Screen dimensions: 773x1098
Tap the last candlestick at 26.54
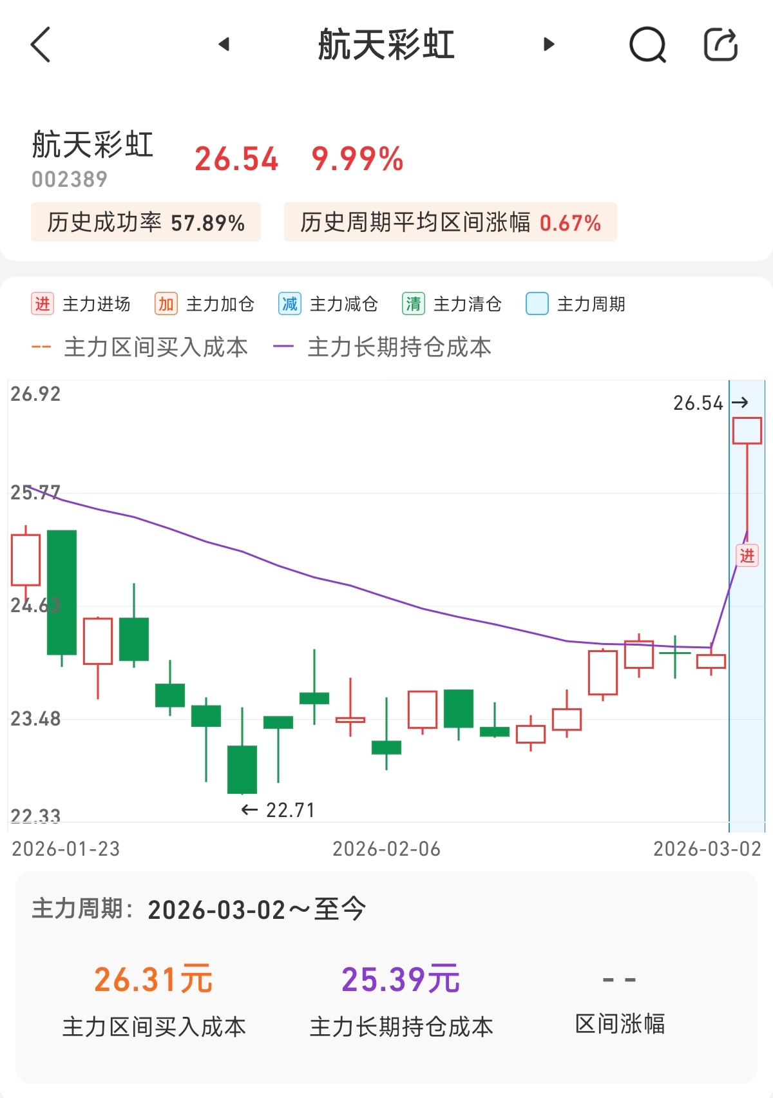(747, 430)
